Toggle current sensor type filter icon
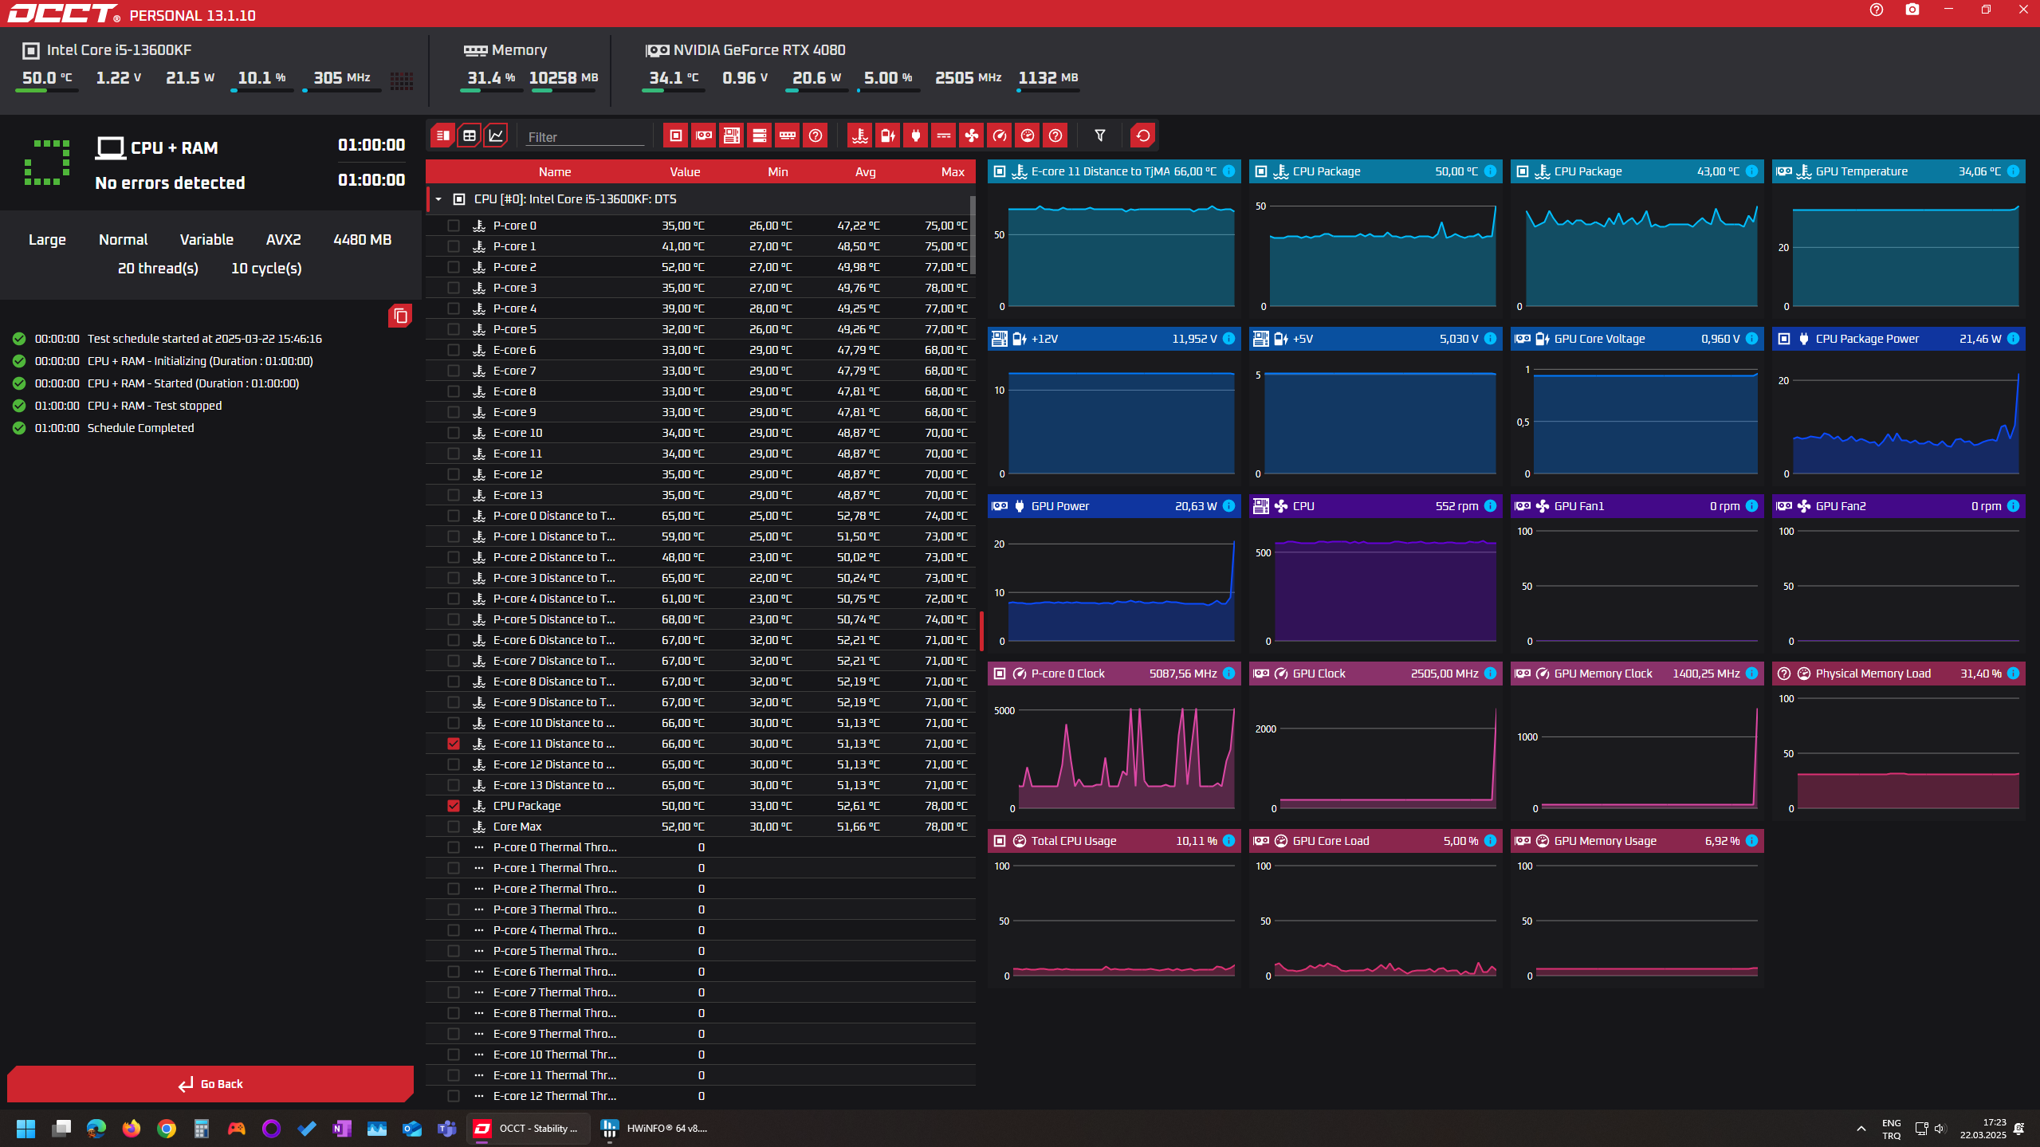The image size is (2040, 1147). click(943, 136)
